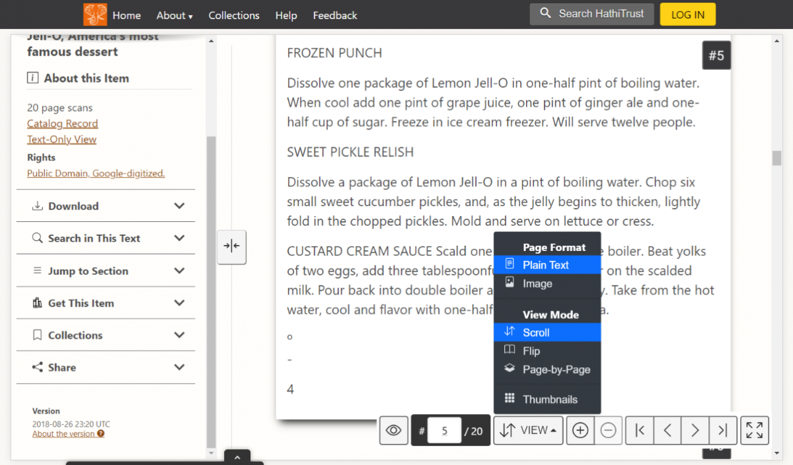Viewport: 793px width, 465px height.
Task: Go to the next page
Action: click(695, 431)
